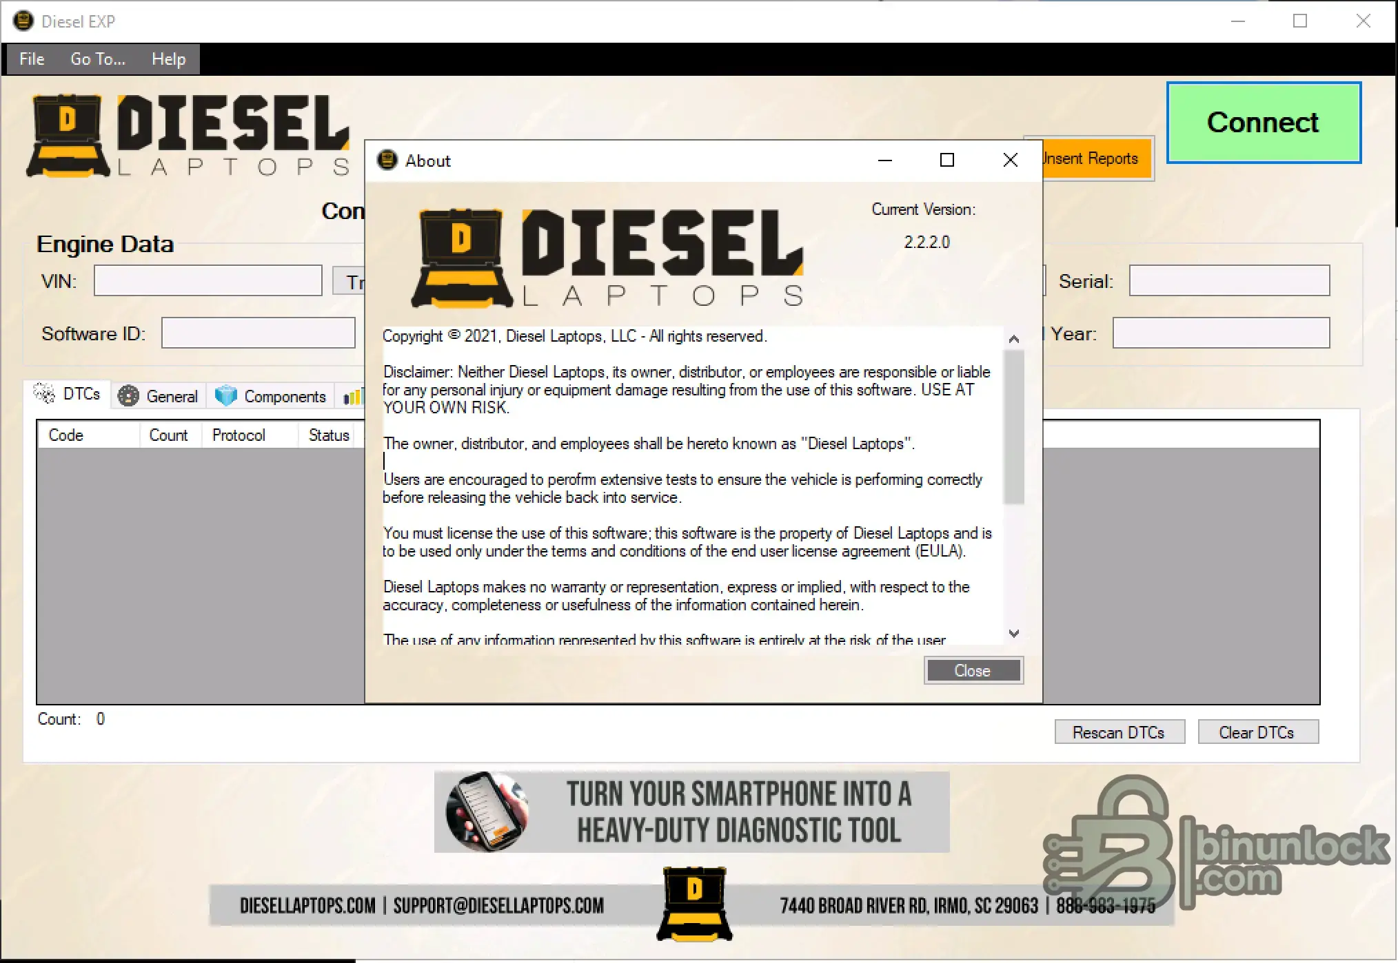Maximize the Diesel EXP main window
This screenshot has width=1398, height=963.
point(1300,21)
